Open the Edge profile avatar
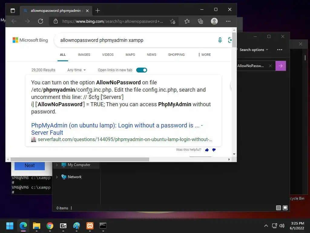 coord(214,21)
